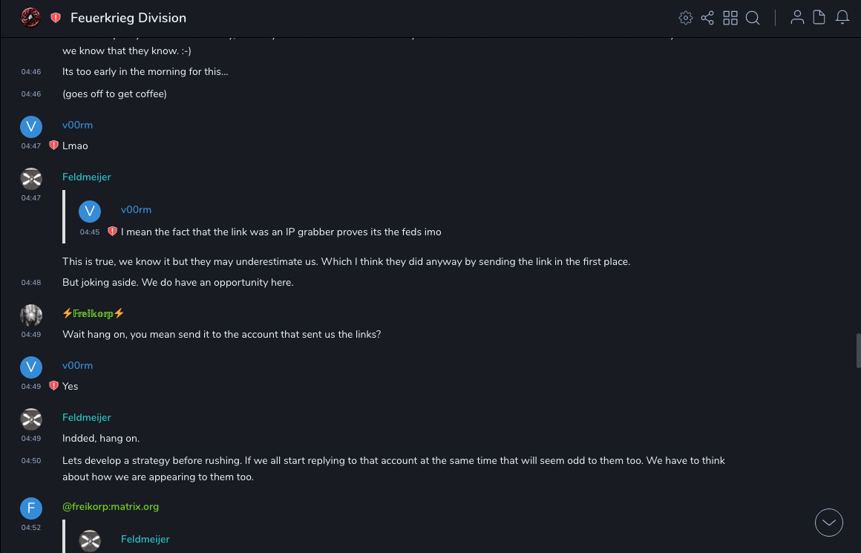The width and height of the screenshot is (861, 553).
Task: Click the red shield beside "Yes" message
Action: coord(53,386)
